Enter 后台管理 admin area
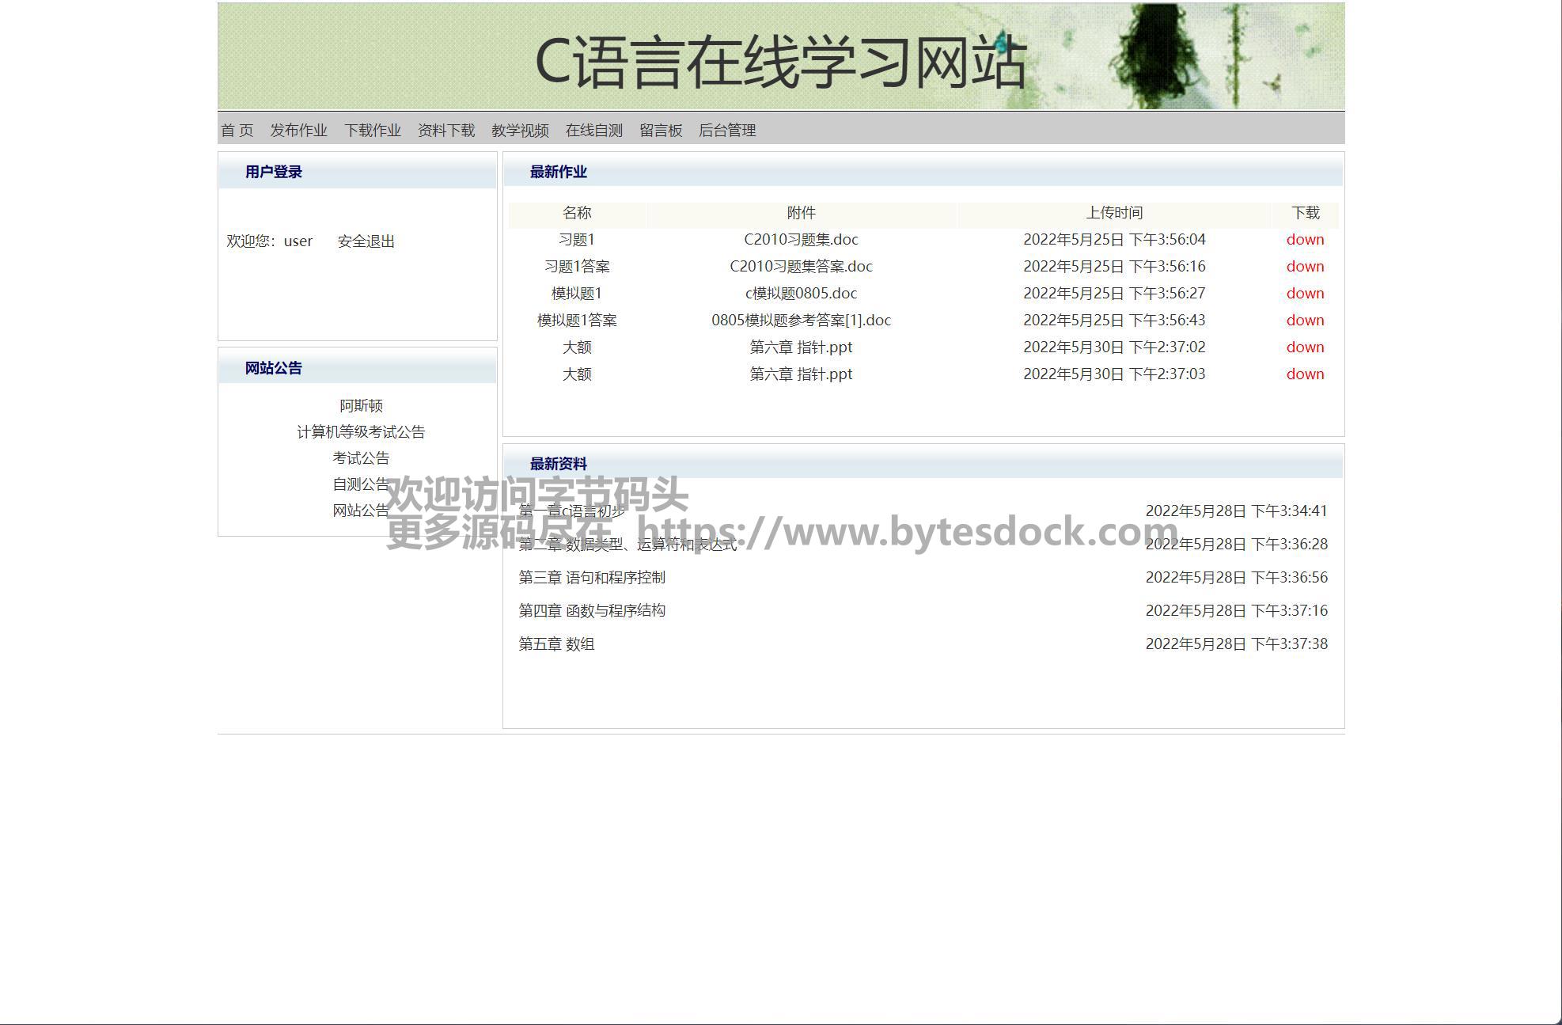The width and height of the screenshot is (1562, 1025). click(x=727, y=131)
